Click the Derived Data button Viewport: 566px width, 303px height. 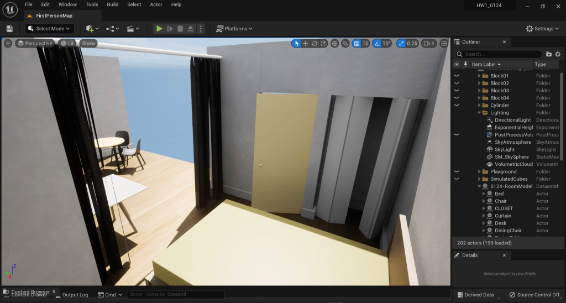(475, 295)
